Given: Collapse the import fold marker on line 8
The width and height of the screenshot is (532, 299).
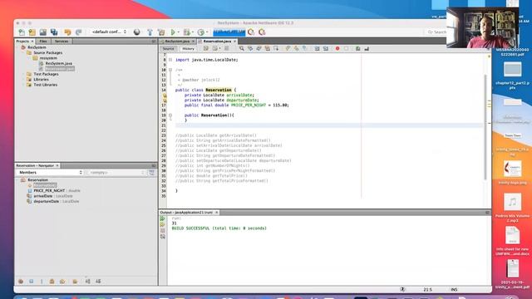Looking at the screenshot, I should click(170, 60).
